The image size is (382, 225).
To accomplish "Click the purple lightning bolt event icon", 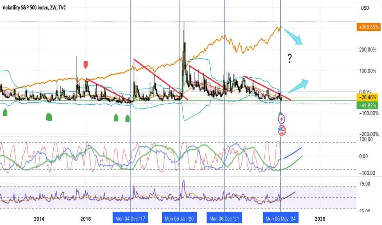I will pyautogui.click(x=282, y=119).
